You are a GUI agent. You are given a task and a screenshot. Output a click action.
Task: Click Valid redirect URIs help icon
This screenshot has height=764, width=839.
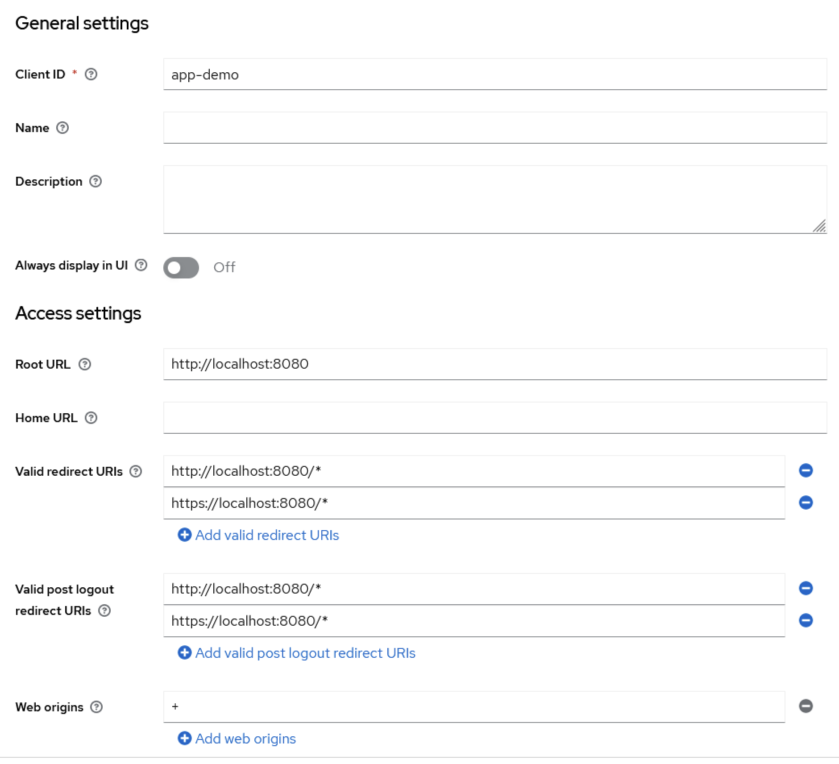tap(136, 471)
